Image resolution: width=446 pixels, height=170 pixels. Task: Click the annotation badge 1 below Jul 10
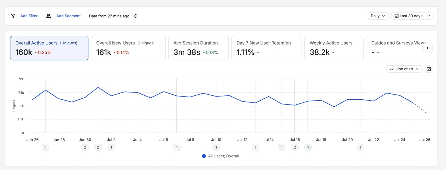pyautogui.click(x=216, y=147)
